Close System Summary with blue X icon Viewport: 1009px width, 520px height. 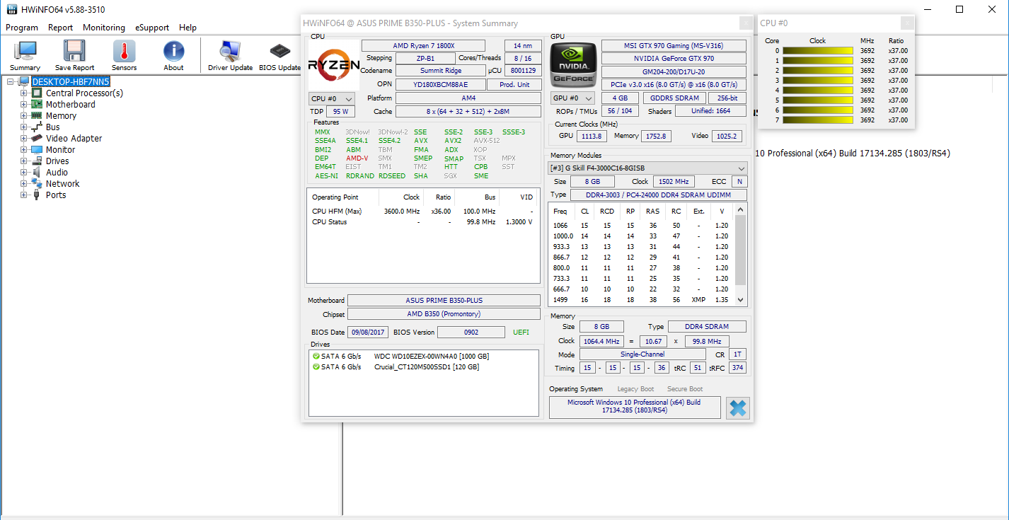[737, 408]
